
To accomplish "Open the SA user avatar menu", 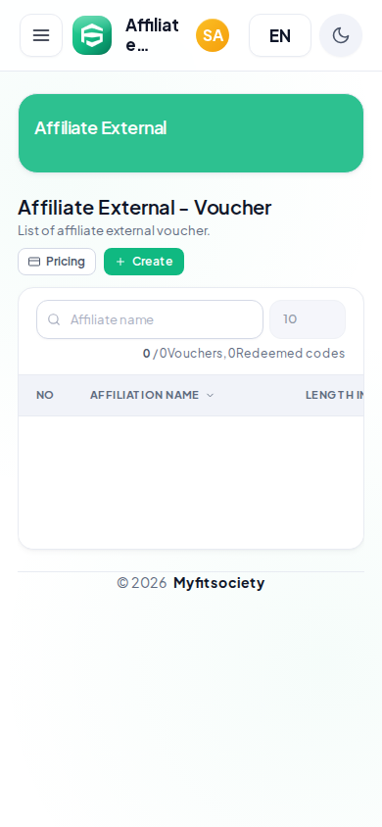I will (213, 35).
